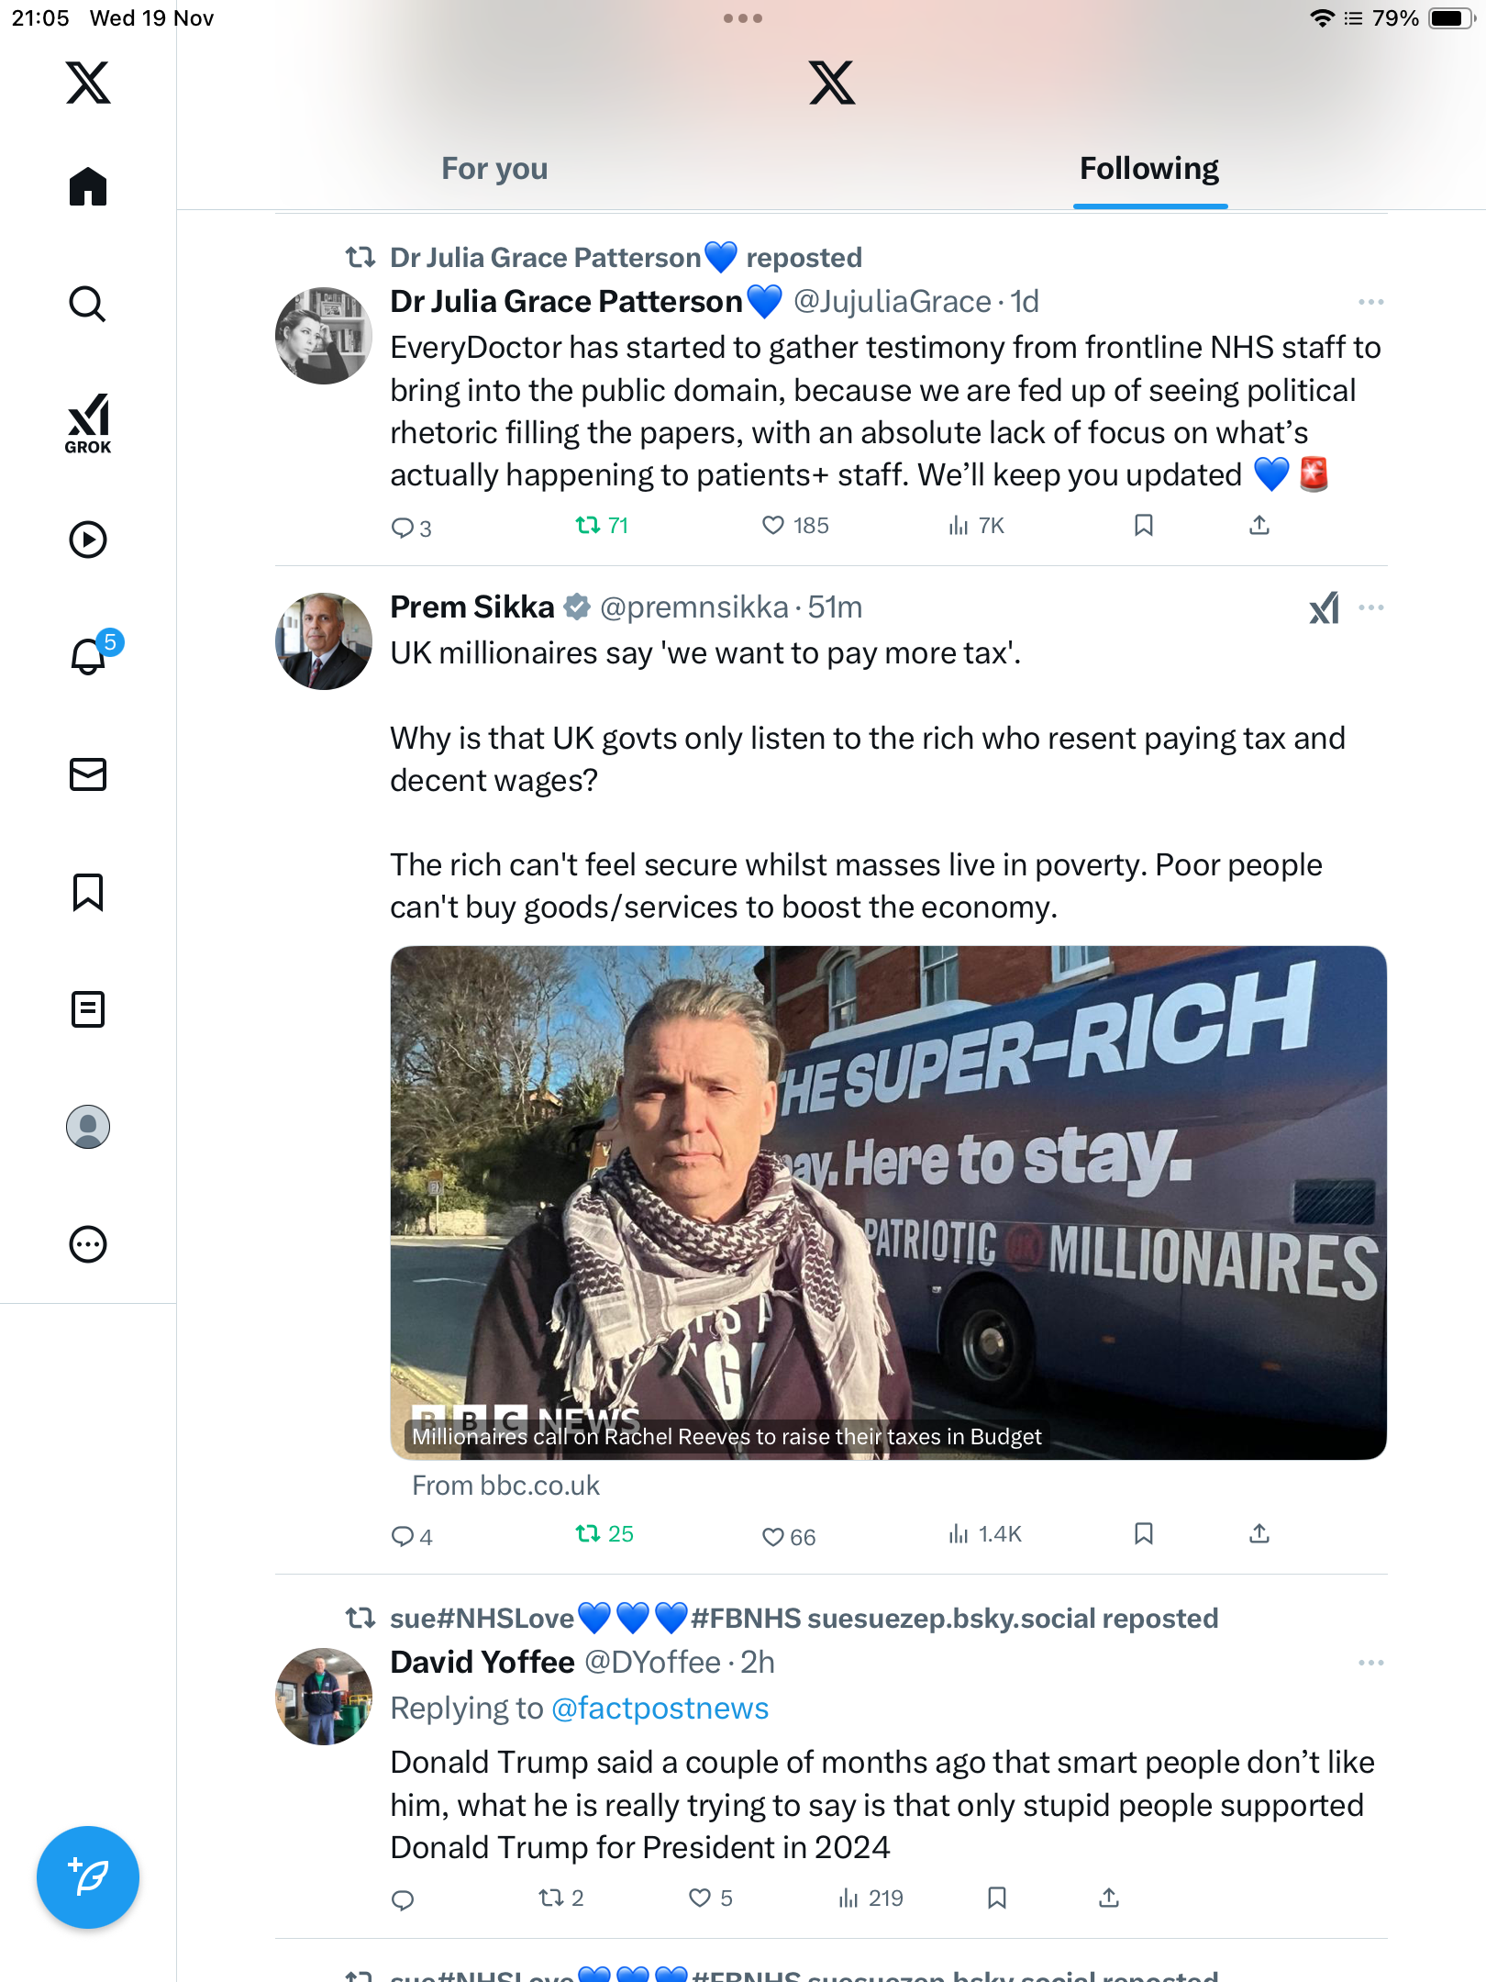Open the sidebar More menu
The height and width of the screenshot is (1982, 1486).
click(88, 1244)
